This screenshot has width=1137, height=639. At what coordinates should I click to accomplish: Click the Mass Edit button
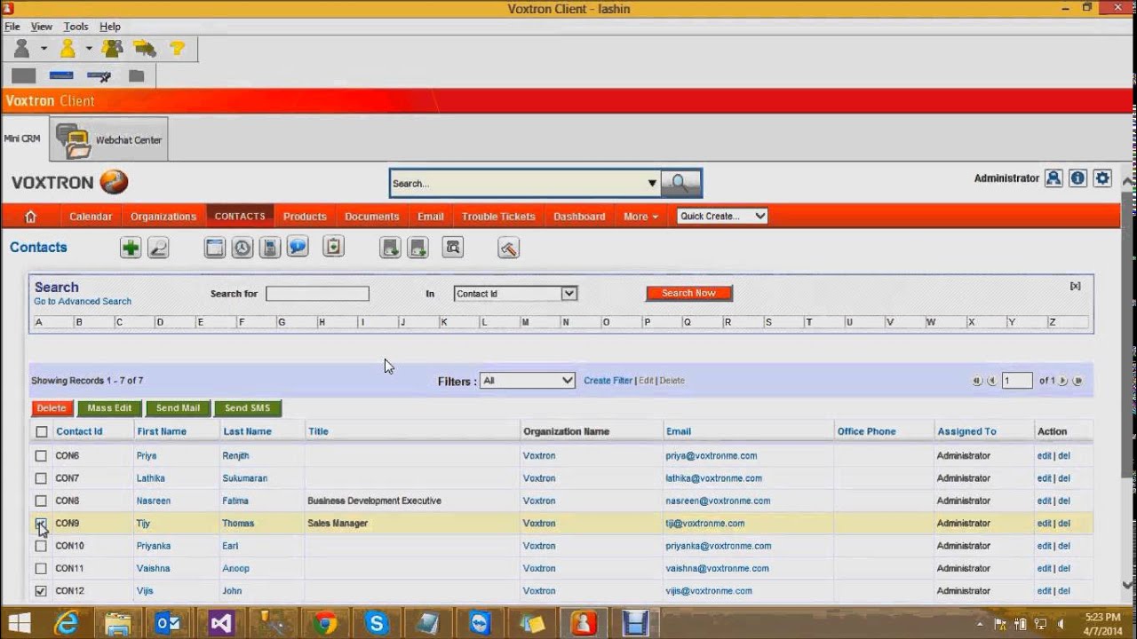tap(109, 408)
